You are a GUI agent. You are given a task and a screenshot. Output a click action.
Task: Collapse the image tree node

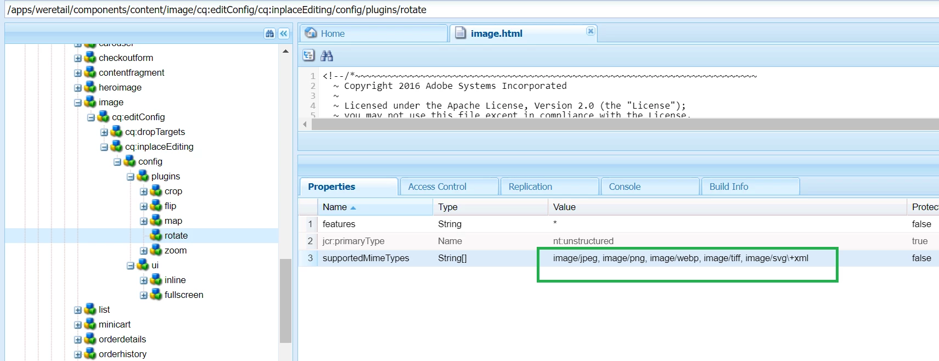[x=78, y=103]
